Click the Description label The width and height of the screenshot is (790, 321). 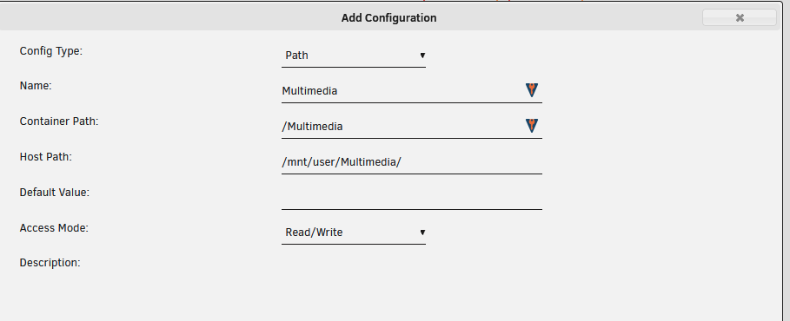coord(50,263)
